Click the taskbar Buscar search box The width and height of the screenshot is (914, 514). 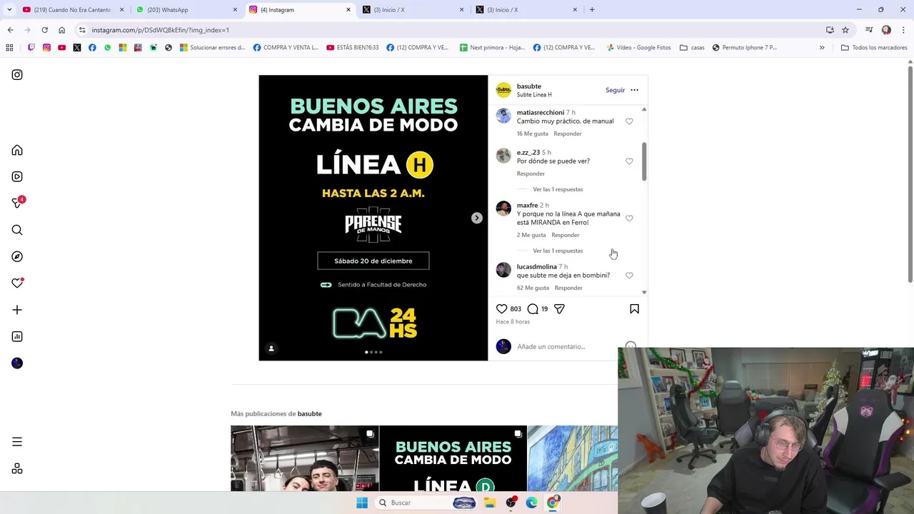(x=427, y=503)
